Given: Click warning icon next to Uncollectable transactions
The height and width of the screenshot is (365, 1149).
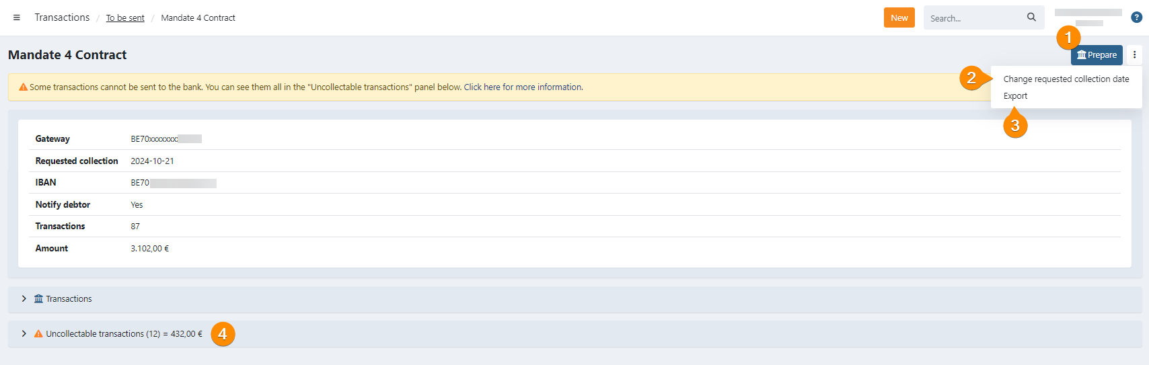Looking at the screenshot, I should (x=38, y=334).
